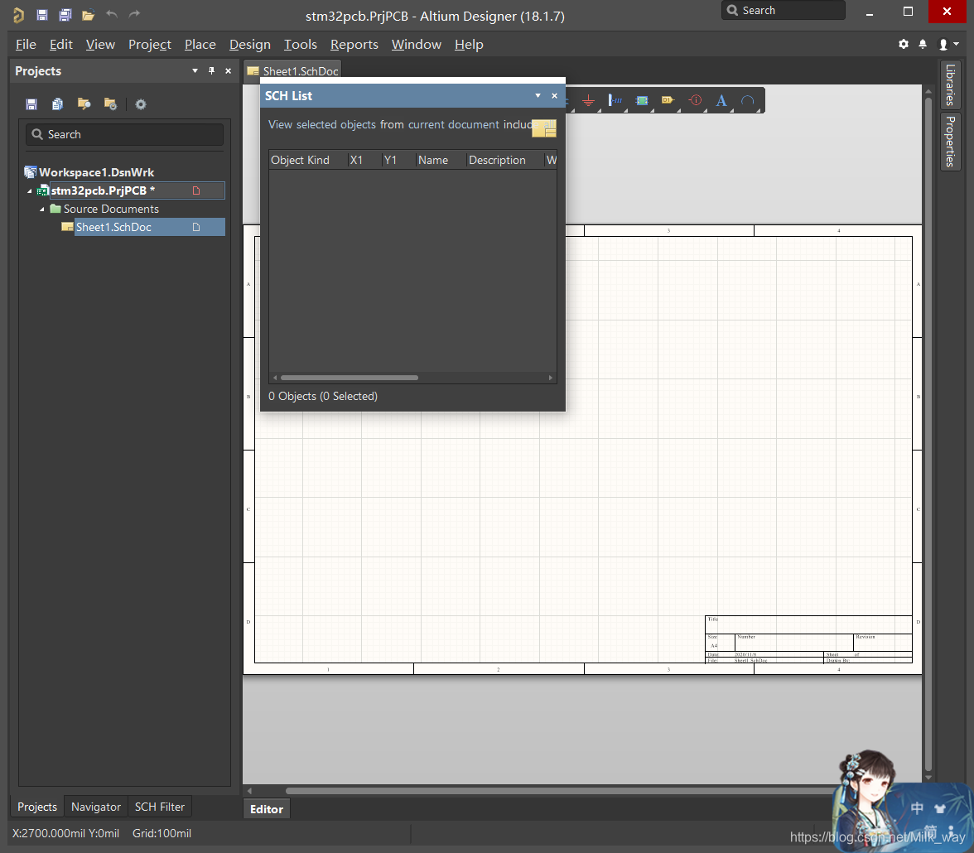The height and width of the screenshot is (853, 974).
Task: Click the Altium logo icon in title bar
Action: (x=18, y=15)
